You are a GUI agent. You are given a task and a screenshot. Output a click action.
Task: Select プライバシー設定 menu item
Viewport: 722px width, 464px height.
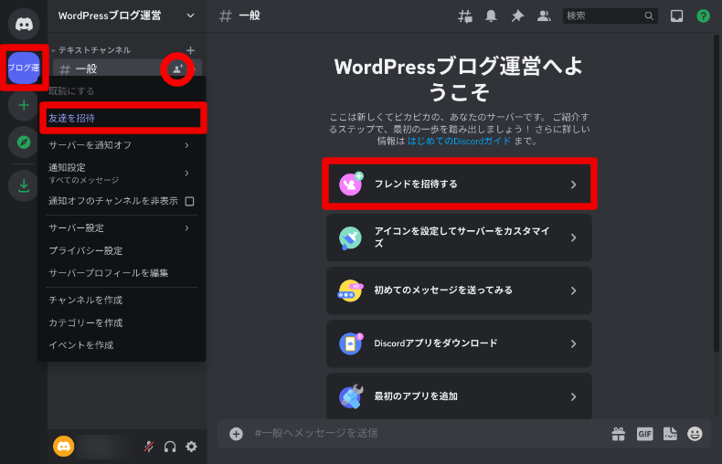point(122,251)
